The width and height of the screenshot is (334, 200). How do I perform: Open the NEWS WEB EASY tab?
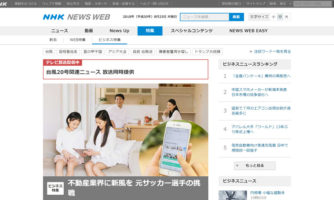pos(248,31)
